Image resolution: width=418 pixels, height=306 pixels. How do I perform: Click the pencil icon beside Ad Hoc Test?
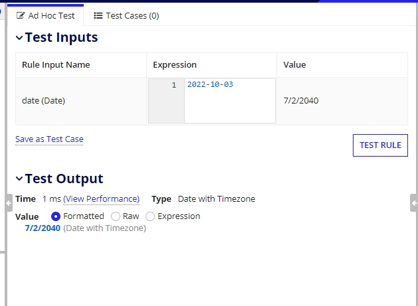(x=21, y=15)
